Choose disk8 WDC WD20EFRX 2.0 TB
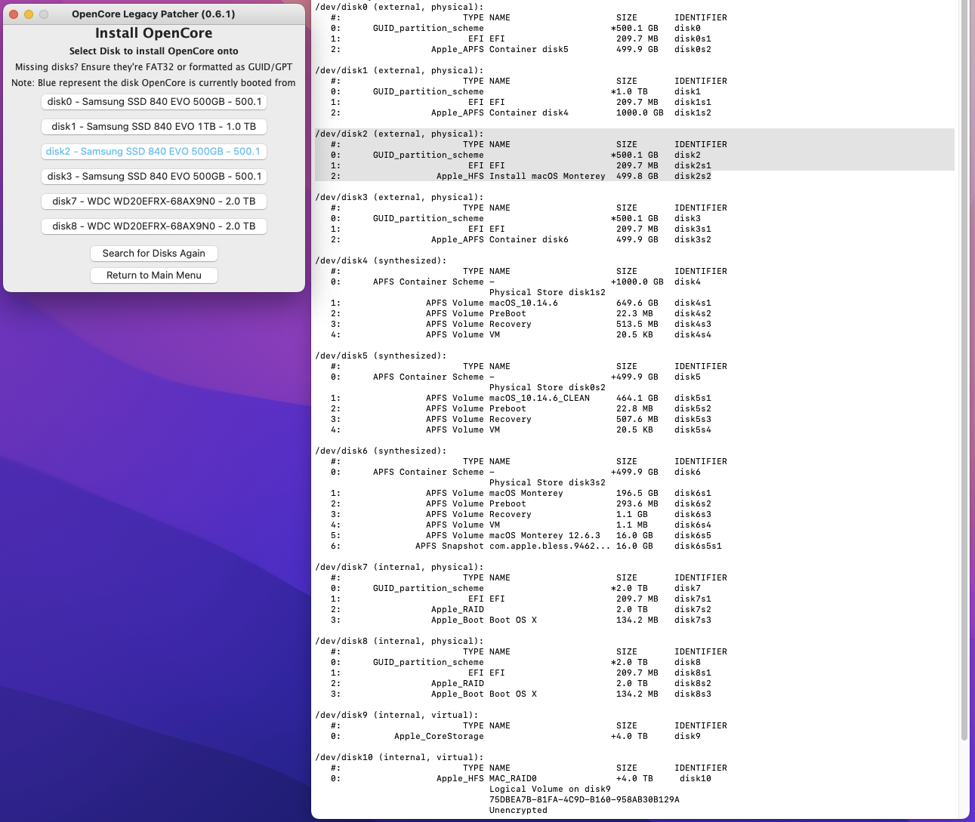The image size is (975, 822). coord(154,226)
